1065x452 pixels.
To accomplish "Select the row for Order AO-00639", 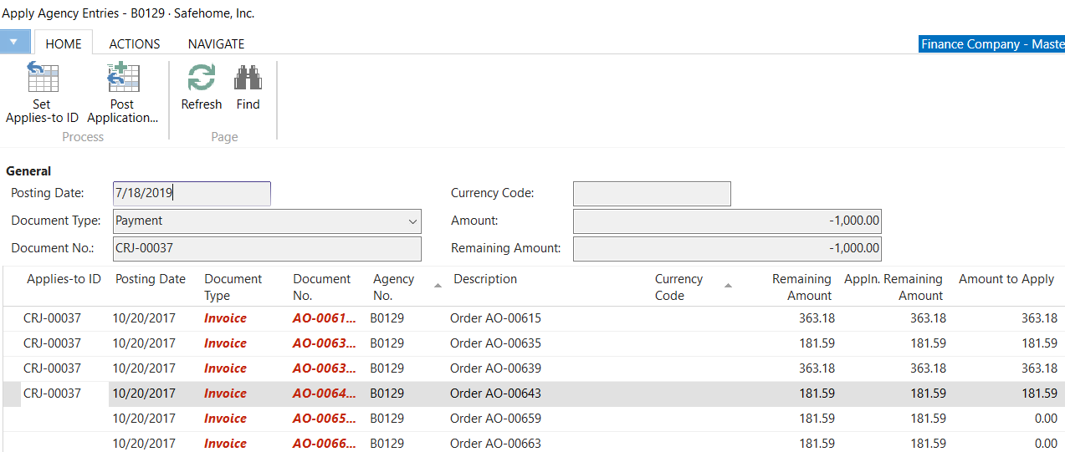I will [495, 368].
